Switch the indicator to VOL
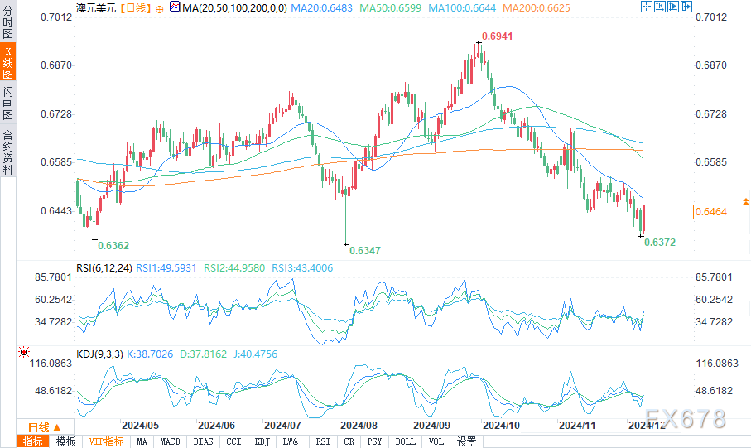 [x=436, y=441]
